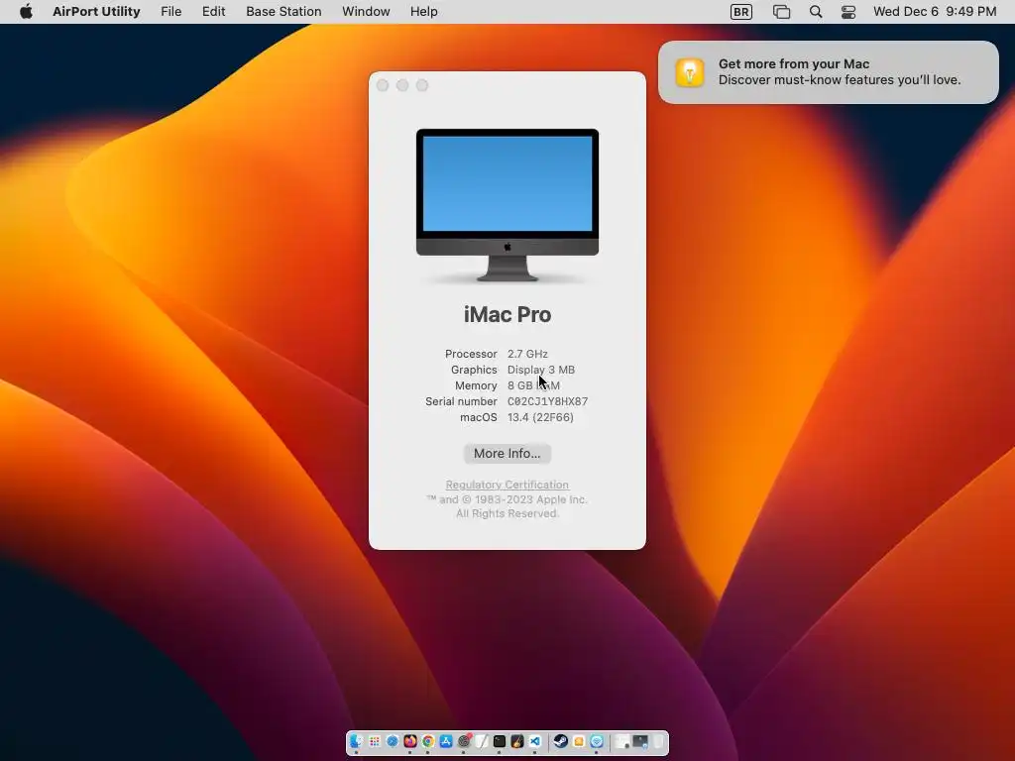Open Spotlight search magnifier
The image size is (1015, 761).
816,12
